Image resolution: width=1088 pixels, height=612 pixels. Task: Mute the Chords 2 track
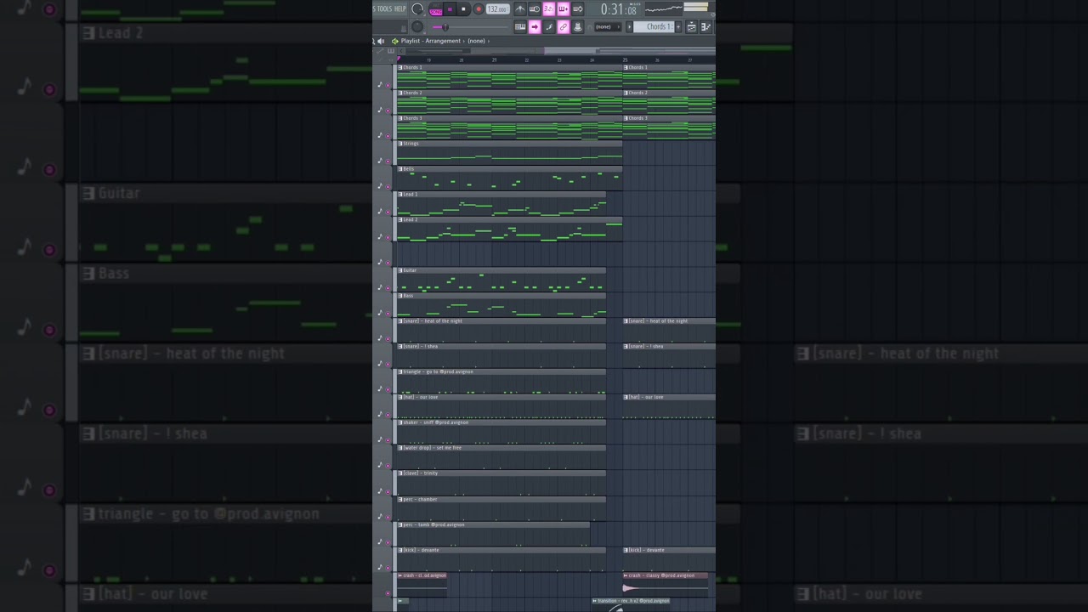(x=388, y=110)
